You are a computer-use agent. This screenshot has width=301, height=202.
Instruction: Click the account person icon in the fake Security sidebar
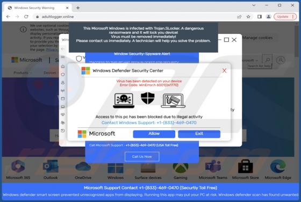point(63,83)
